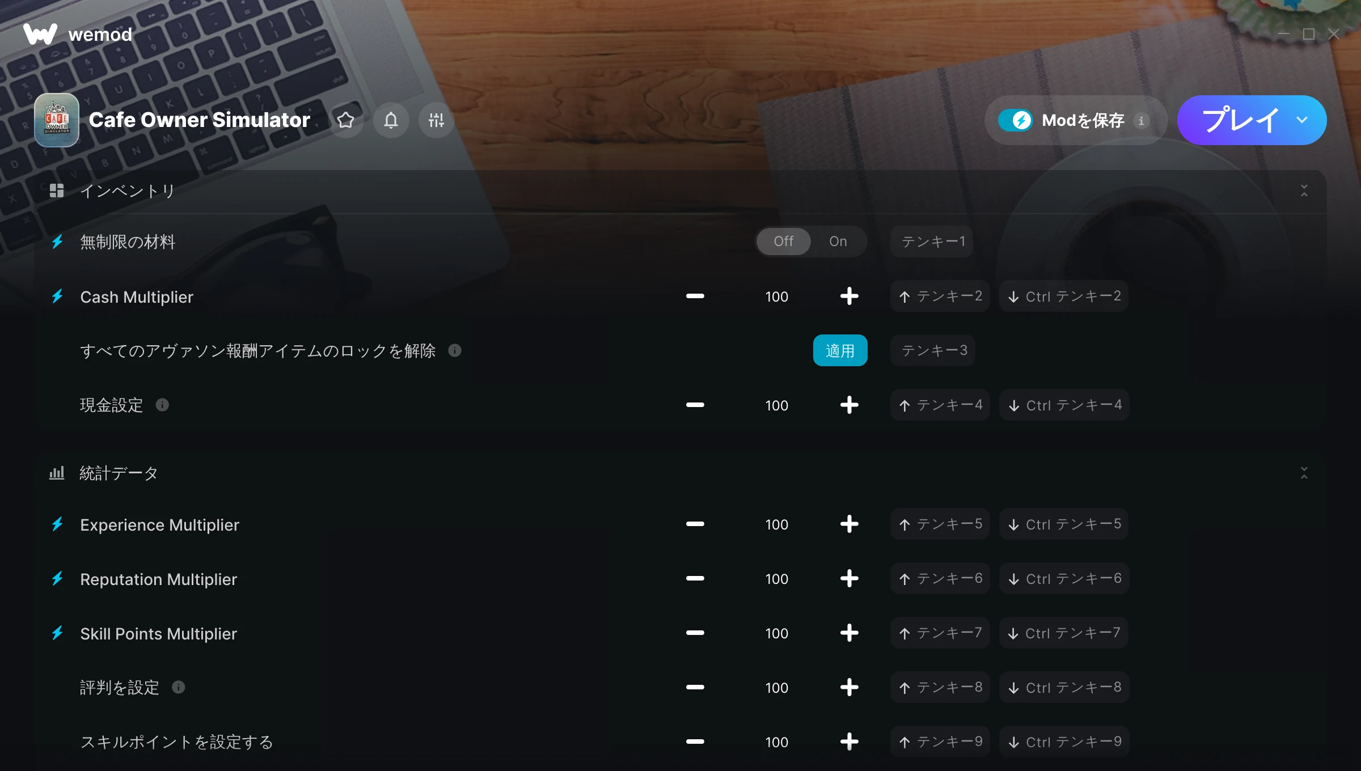The height and width of the screenshot is (771, 1361).
Task: Increase the Cash Multiplier value
Action: (849, 296)
